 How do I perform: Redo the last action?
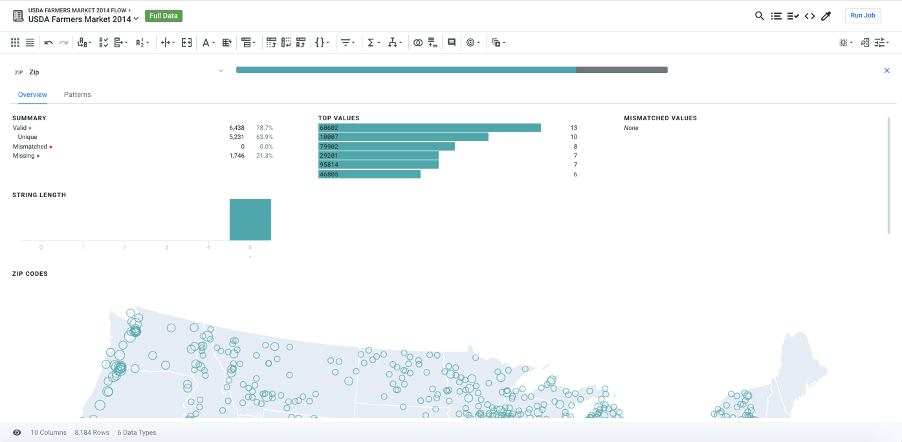point(63,42)
